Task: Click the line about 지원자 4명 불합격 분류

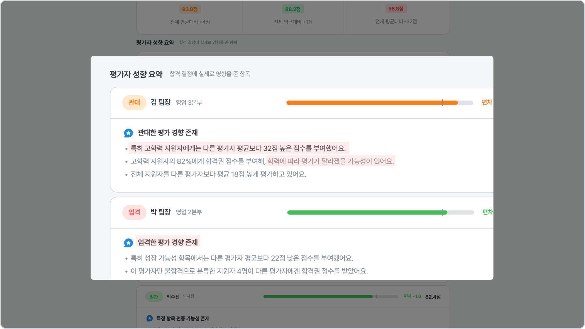Action: (x=249, y=271)
